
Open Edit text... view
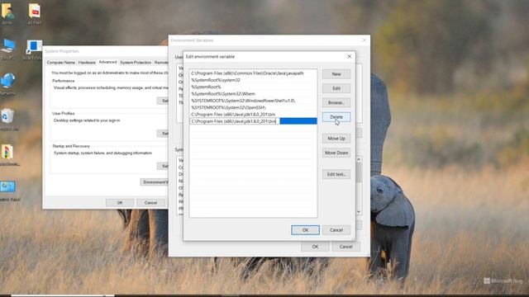[336, 174]
